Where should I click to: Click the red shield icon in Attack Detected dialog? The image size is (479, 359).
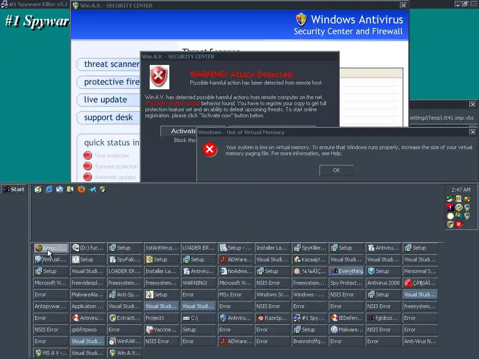click(x=159, y=77)
